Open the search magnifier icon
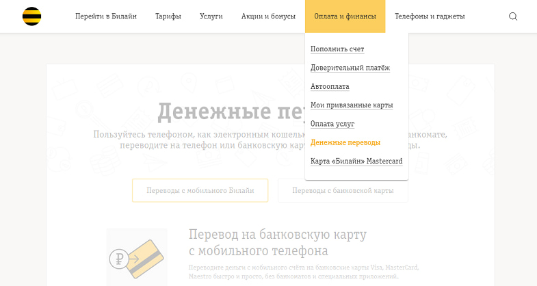The height and width of the screenshot is (286, 537). (x=512, y=16)
